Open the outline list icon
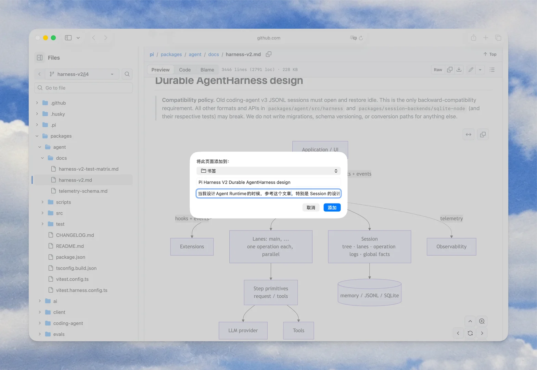 point(492,70)
